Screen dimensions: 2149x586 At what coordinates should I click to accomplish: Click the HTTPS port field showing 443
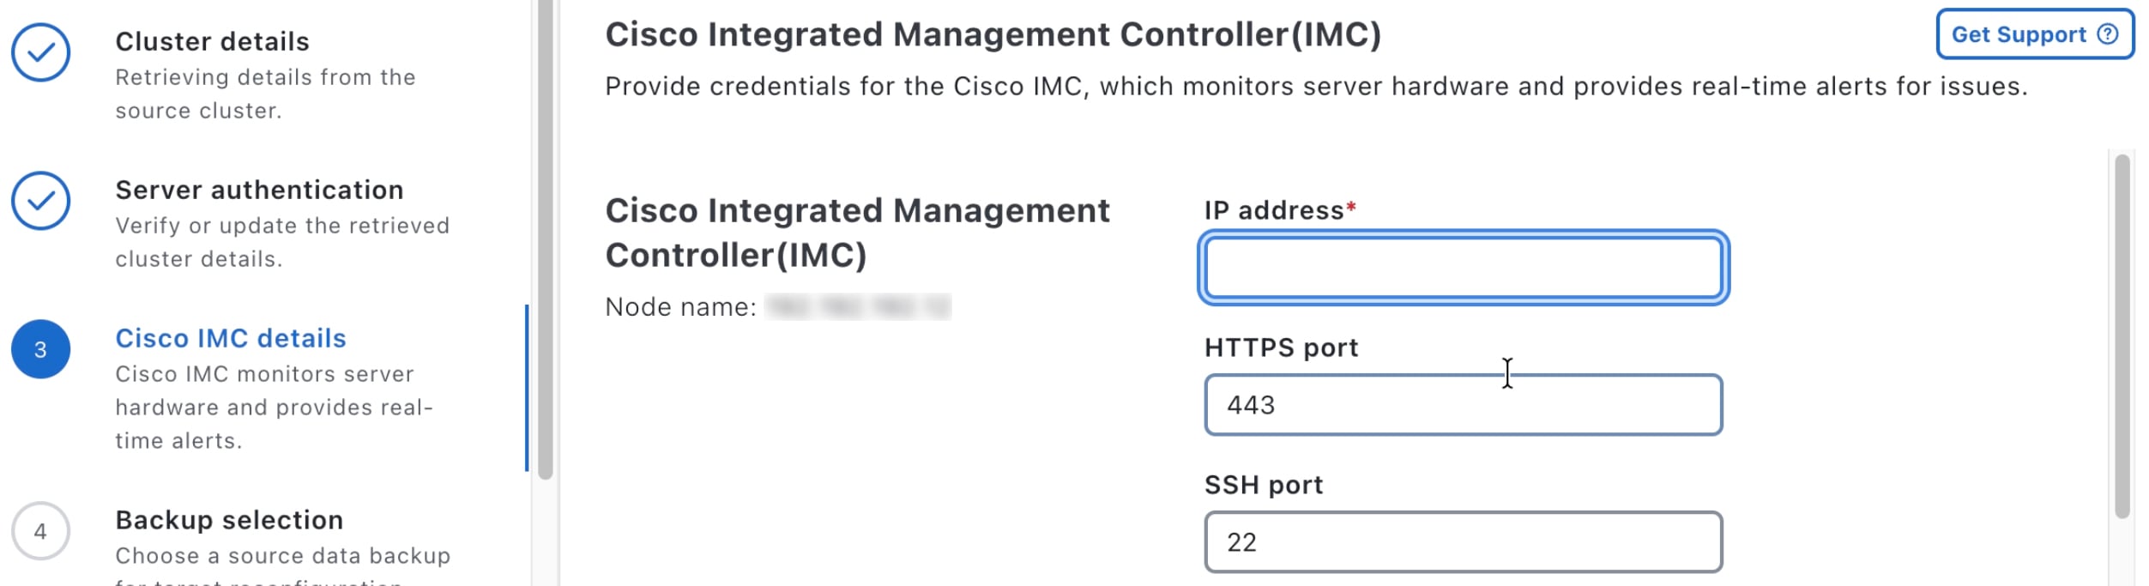(x=1463, y=405)
